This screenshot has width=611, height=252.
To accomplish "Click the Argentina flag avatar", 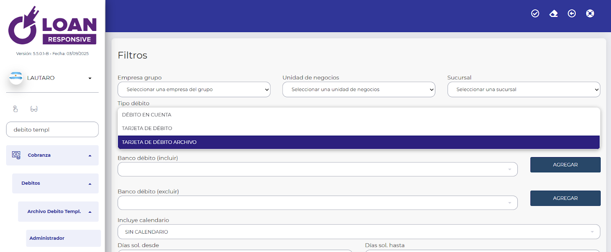I will click(16, 78).
